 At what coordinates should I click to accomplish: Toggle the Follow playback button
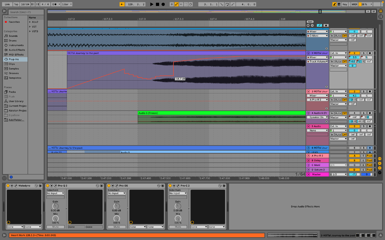tap(122, 4)
